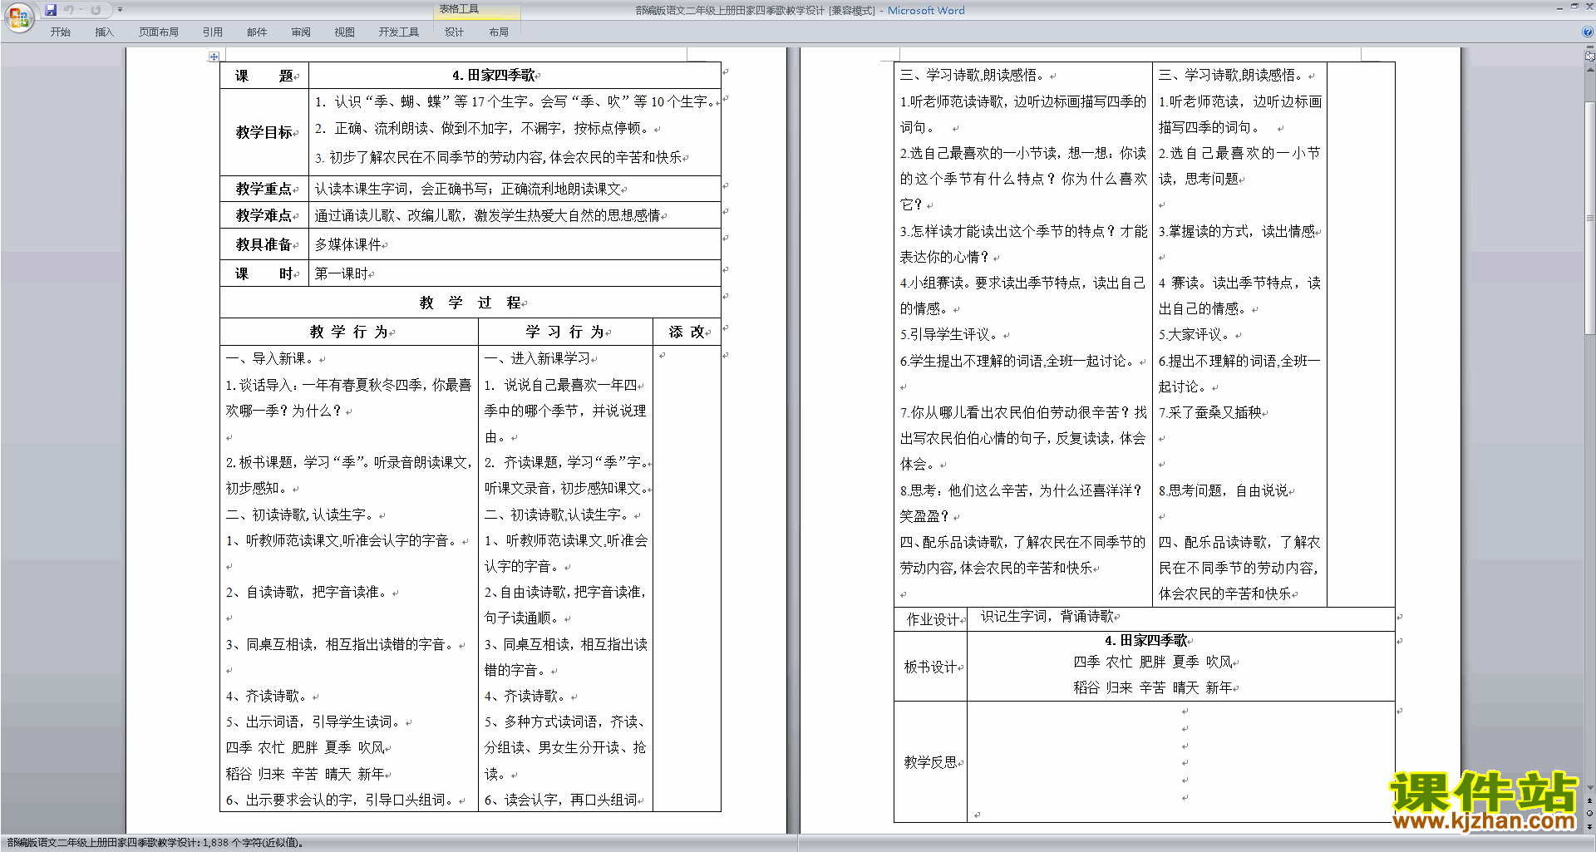Click '5.引导学生评议。' on page two
Image resolution: width=1596 pixels, height=852 pixels.
pos(952,334)
